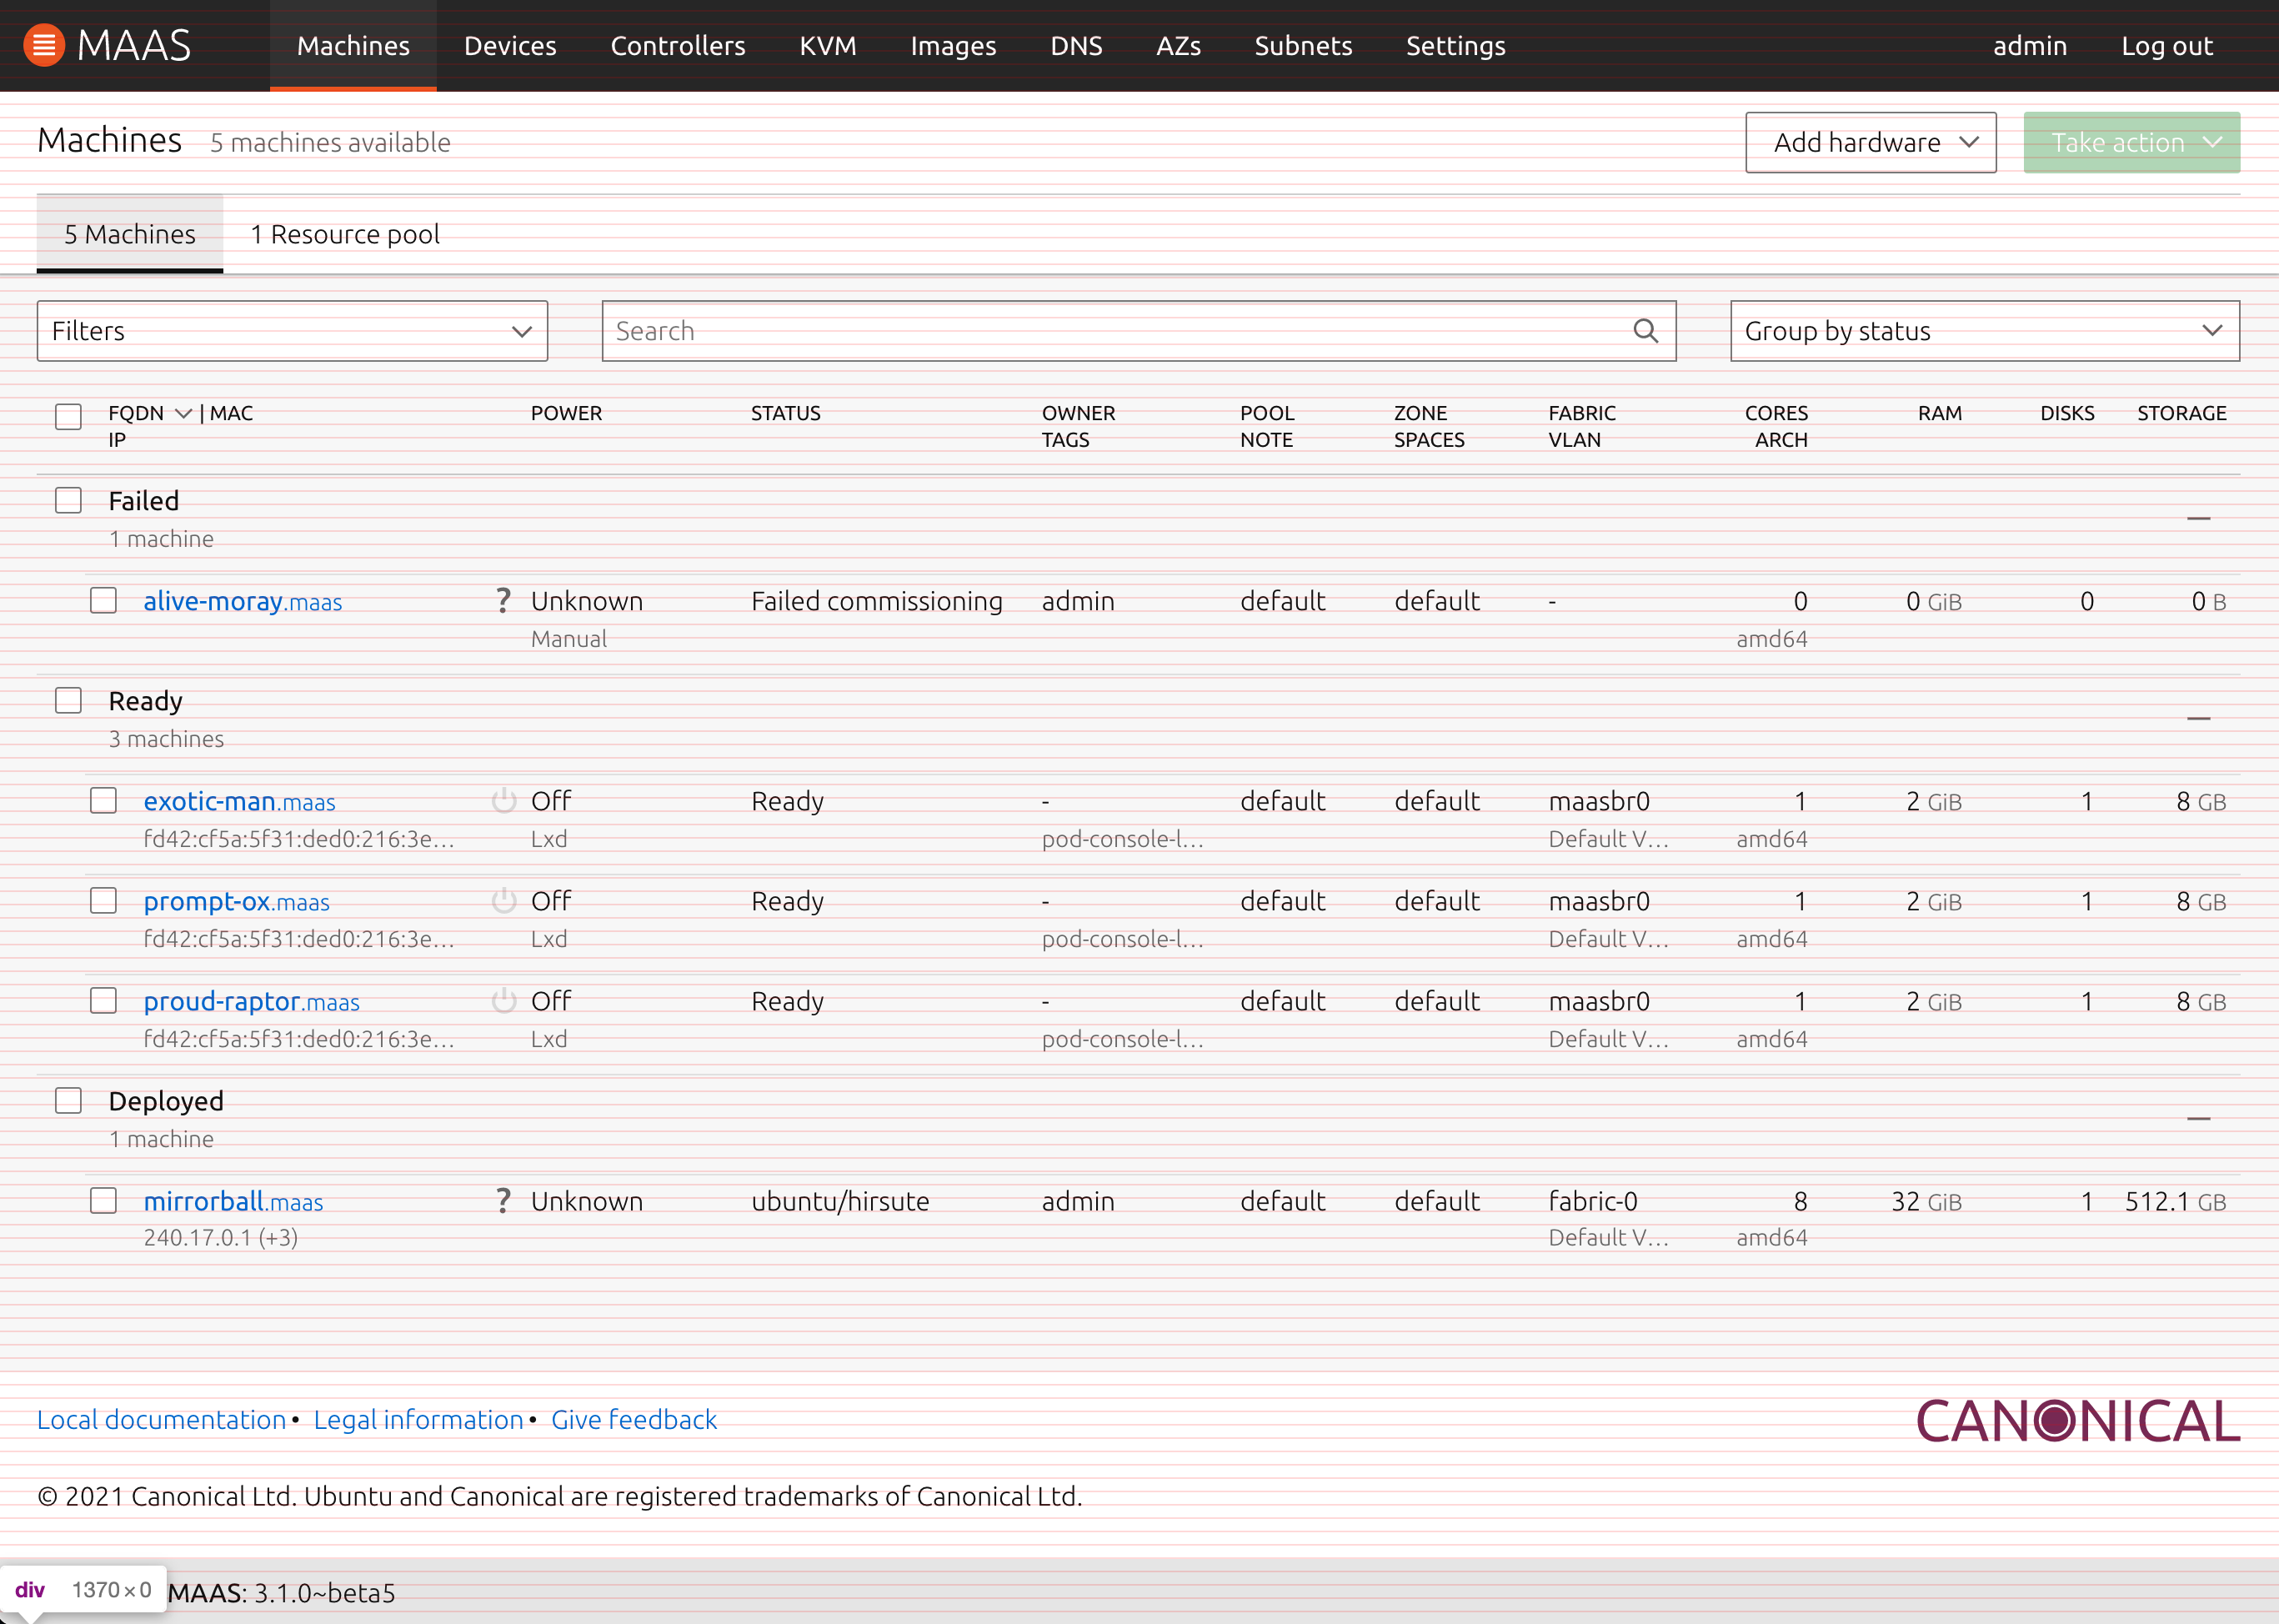Click the search magnifier icon
Image resolution: width=2279 pixels, height=1624 pixels.
(1645, 330)
